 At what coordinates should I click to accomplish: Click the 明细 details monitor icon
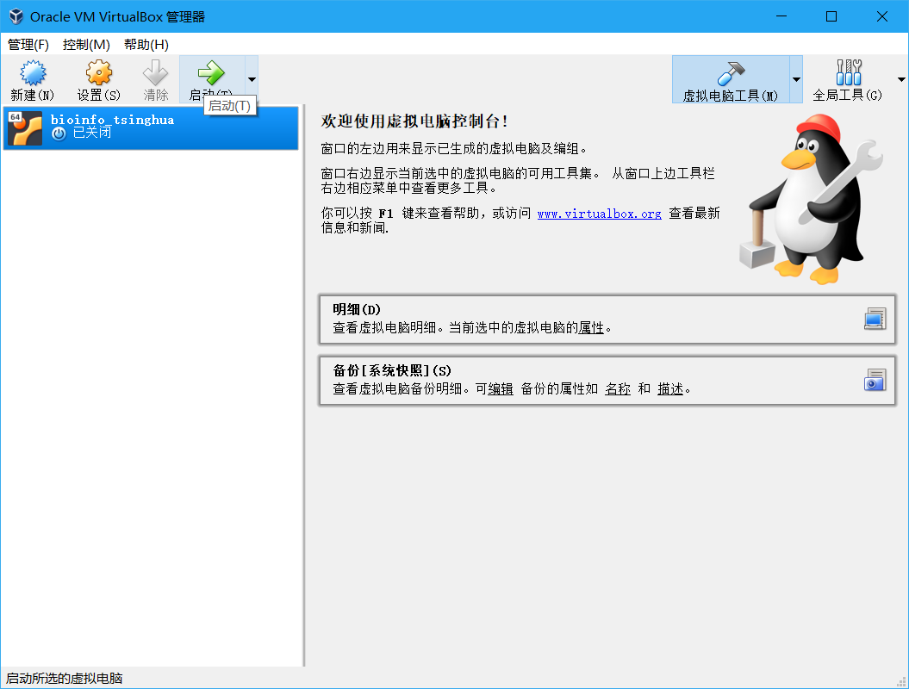point(875,319)
